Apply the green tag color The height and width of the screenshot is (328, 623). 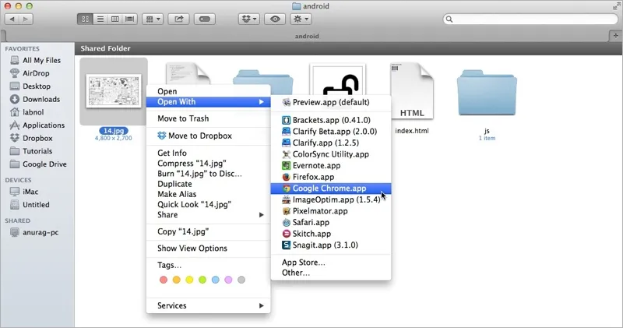(202, 280)
